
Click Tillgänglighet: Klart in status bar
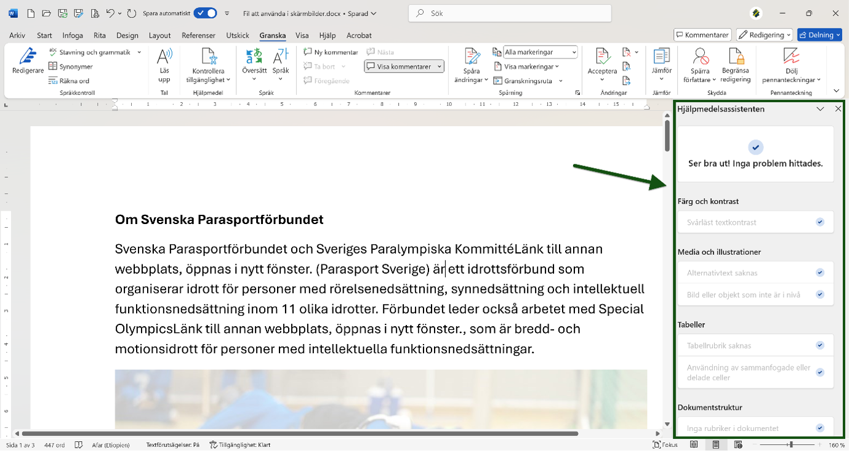pos(240,444)
